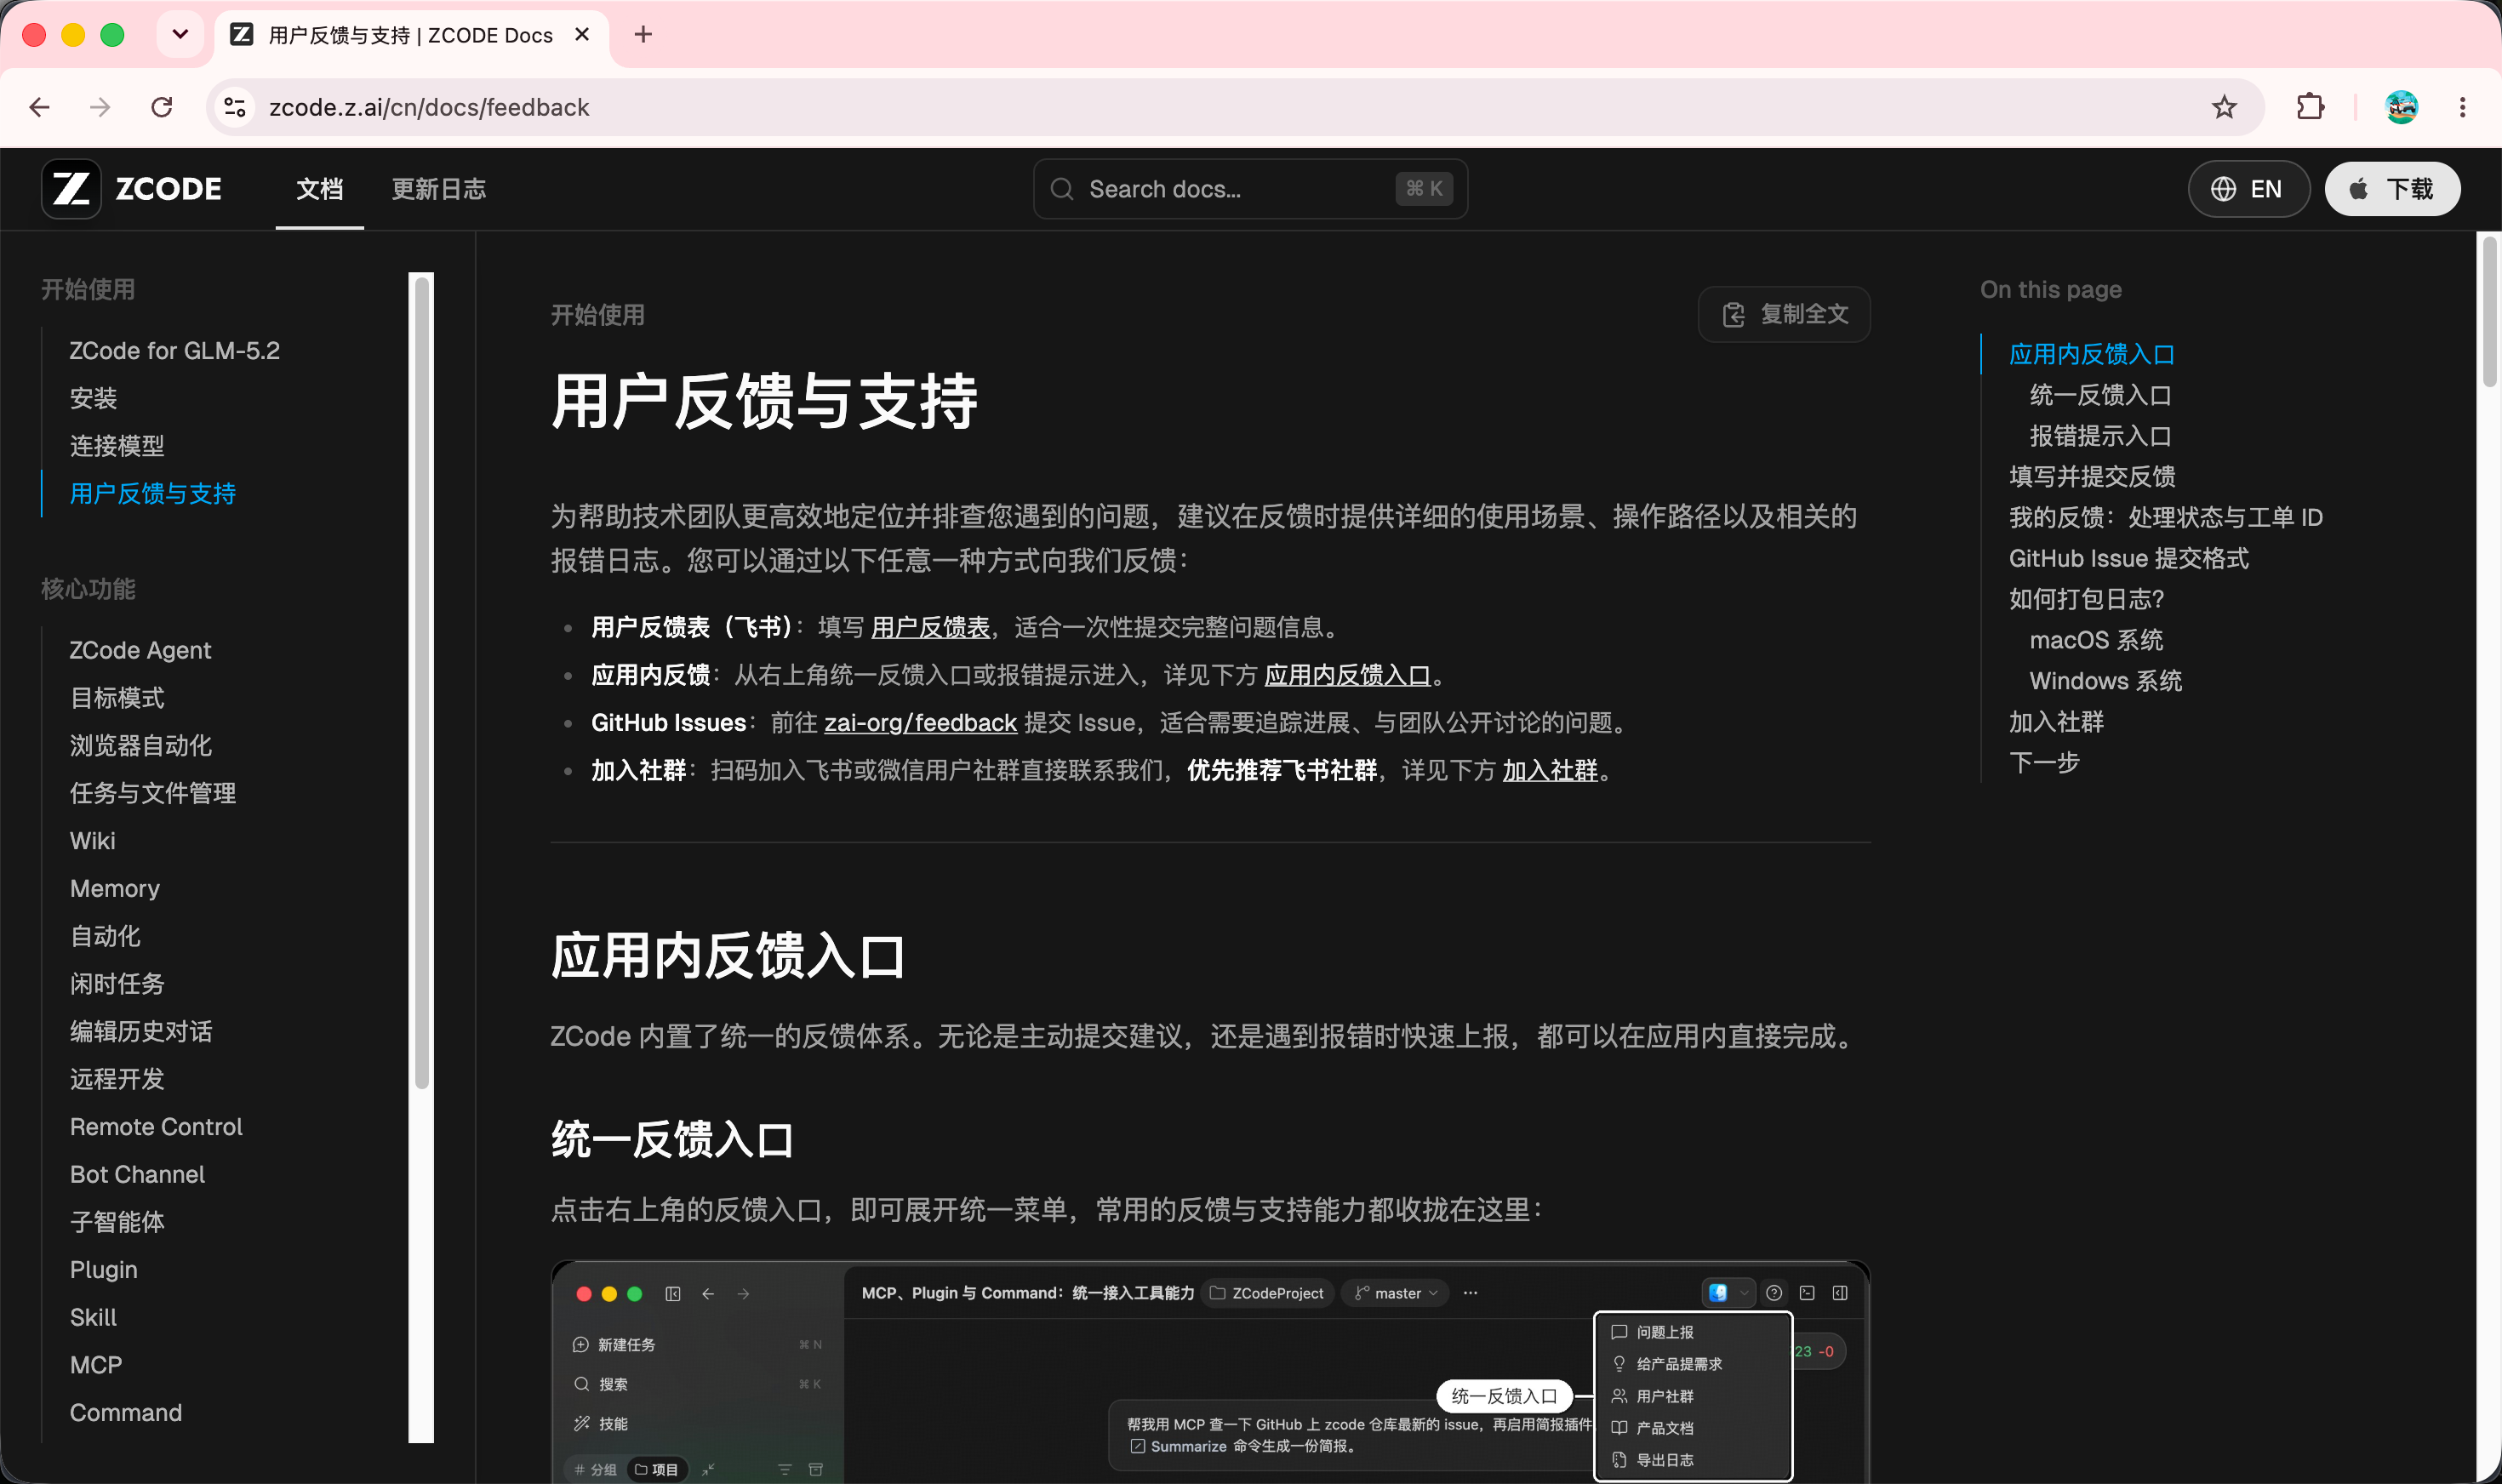Jump to 应用内反馈入口 in On this page

(x=2092, y=354)
